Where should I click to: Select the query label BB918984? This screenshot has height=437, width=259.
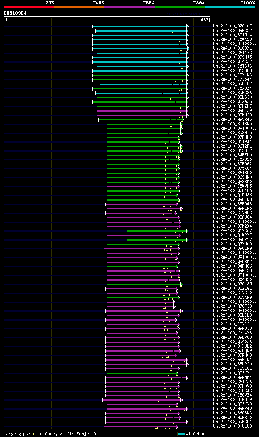15,13
